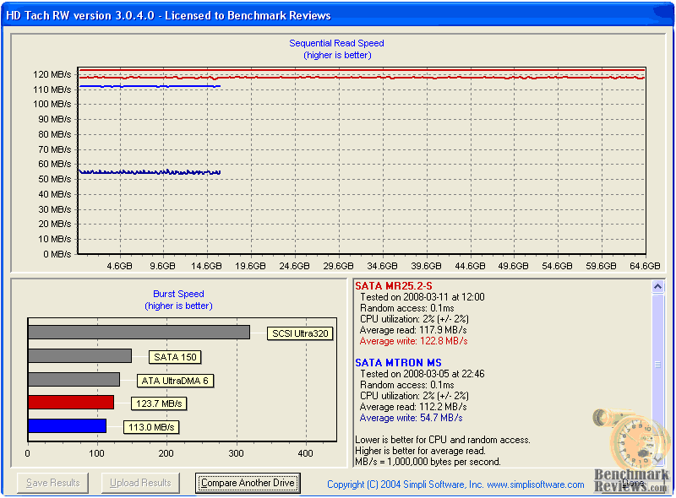The image size is (676, 498).
Task: Click the SCSI Ultra320 label
Action: [x=300, y=333]
